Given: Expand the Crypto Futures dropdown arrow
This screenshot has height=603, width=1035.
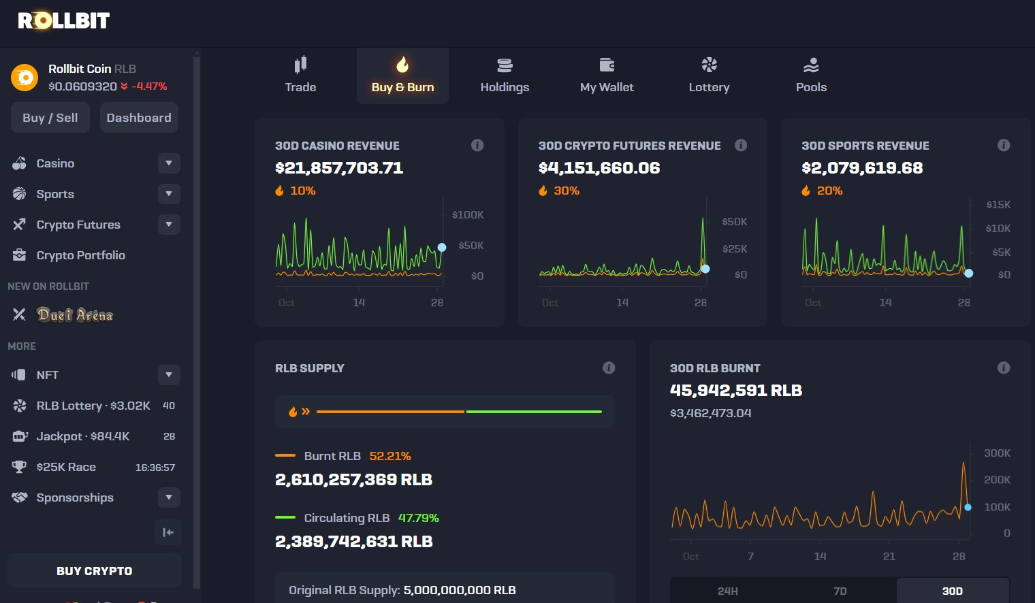Looking at the screenshot, I should click(169, 225).
